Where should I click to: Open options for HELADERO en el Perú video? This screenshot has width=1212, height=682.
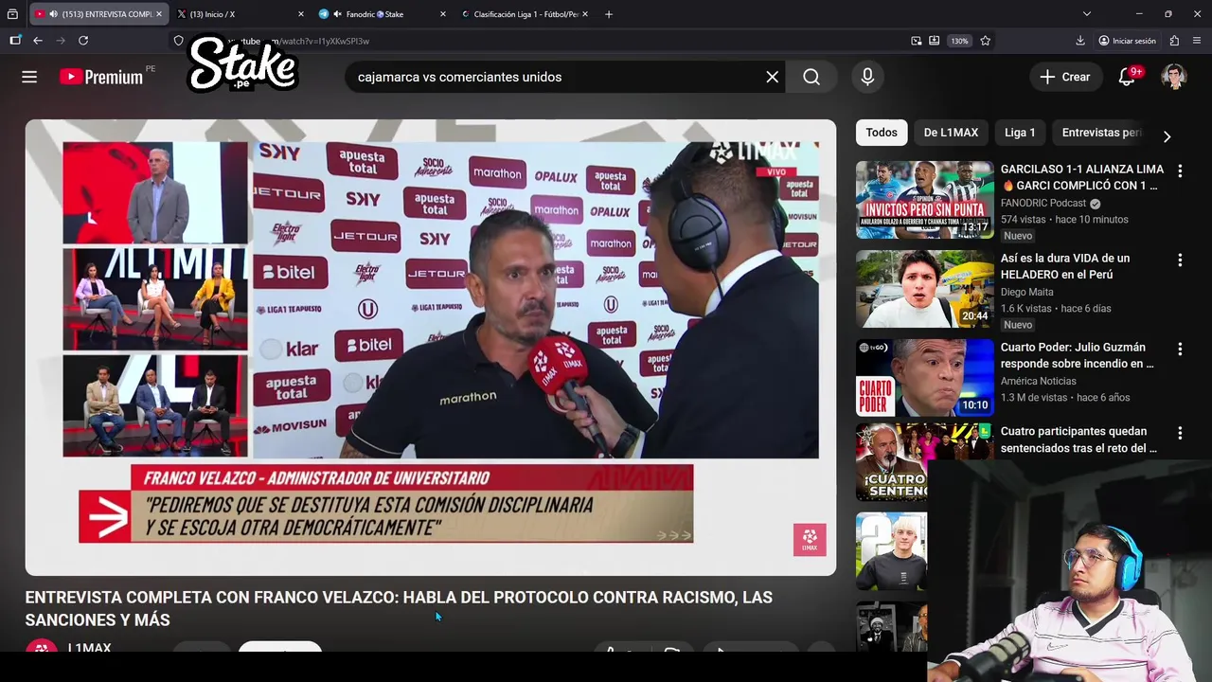coord(1180,260)
